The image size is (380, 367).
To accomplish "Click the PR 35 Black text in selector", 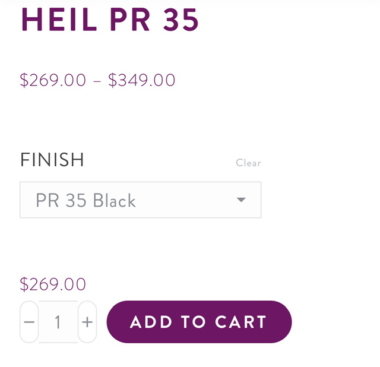I will (x=86, y=201).
